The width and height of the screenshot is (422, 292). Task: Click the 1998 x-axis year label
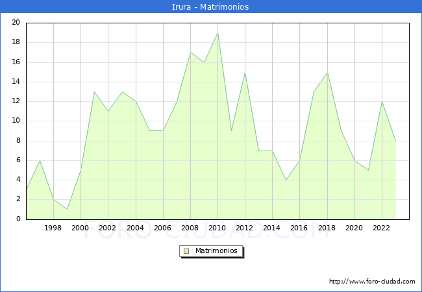pyautogui.click(x=53, y=228)
